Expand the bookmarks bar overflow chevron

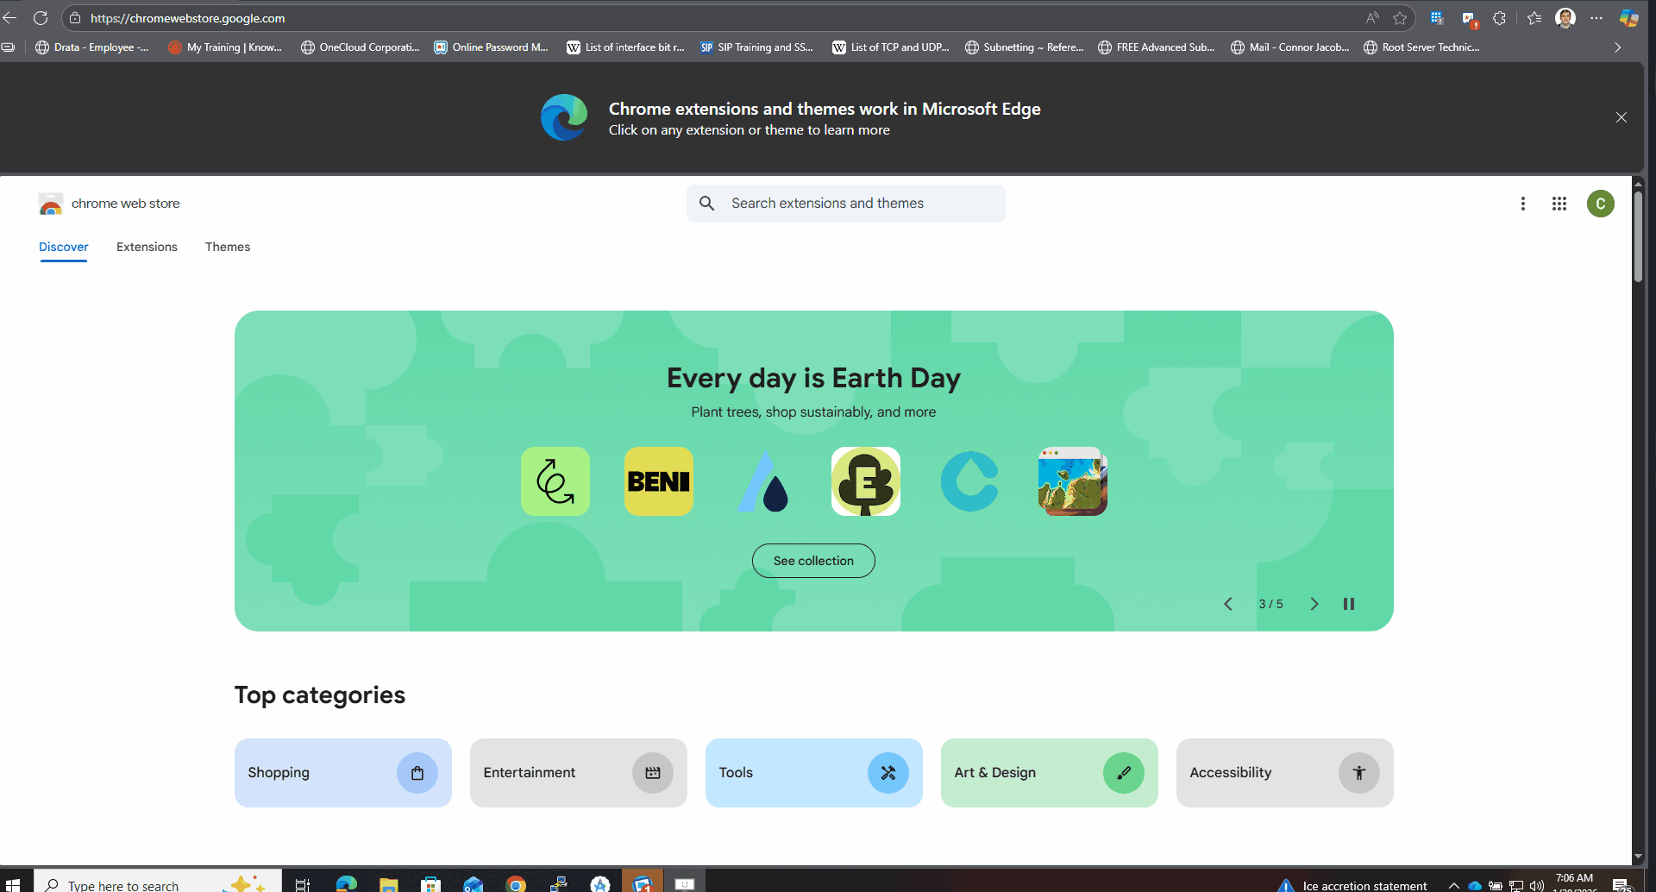point(1617,47)
